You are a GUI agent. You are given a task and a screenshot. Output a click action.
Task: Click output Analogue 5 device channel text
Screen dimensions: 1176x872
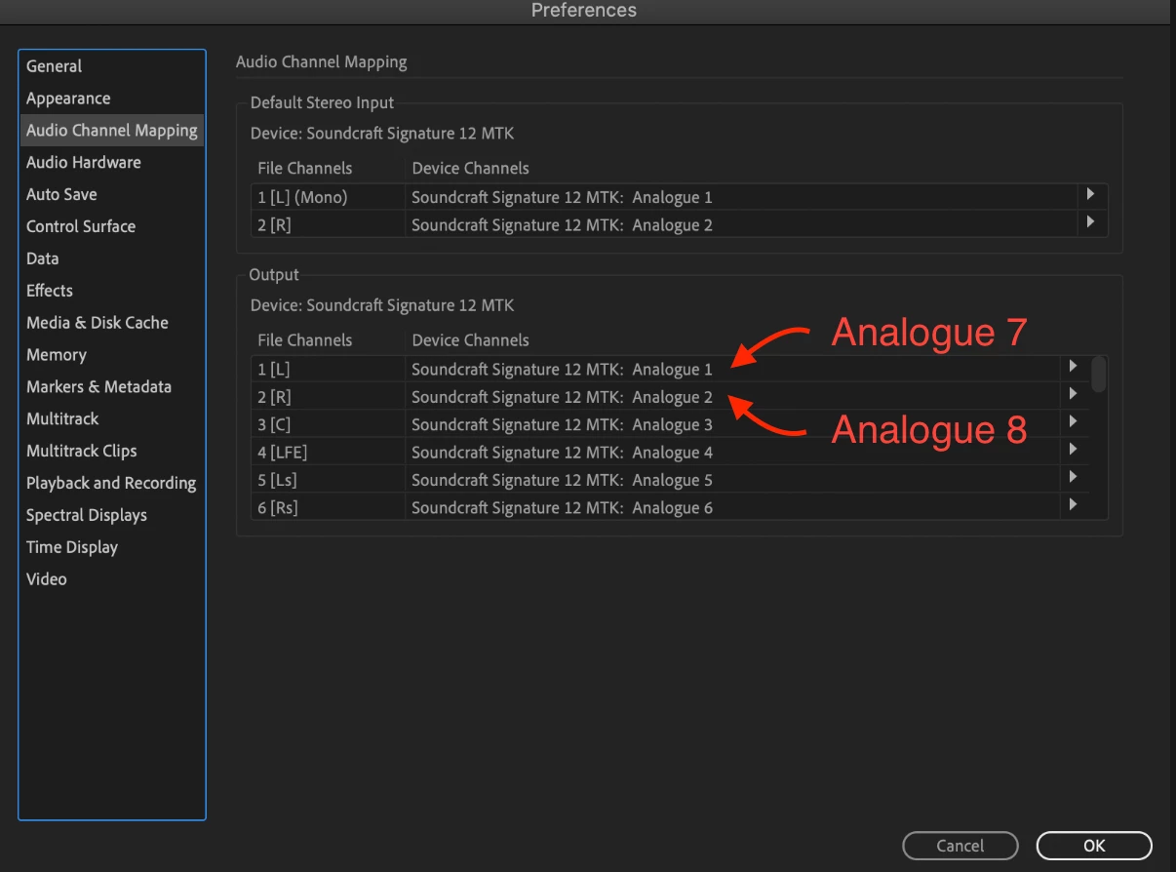pos(562,480)
